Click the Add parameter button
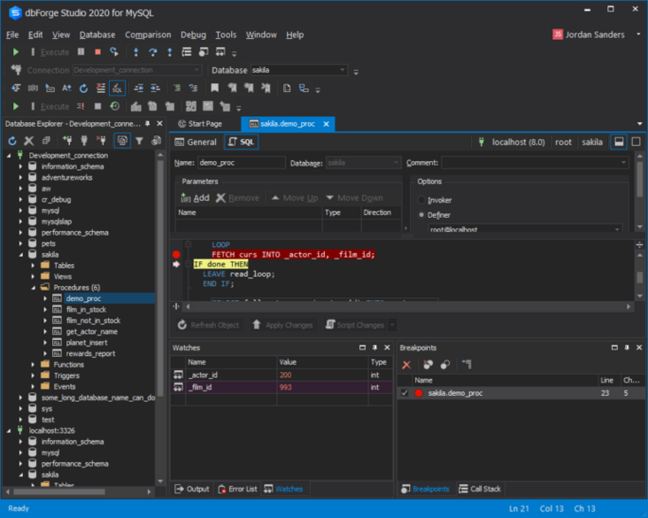The image size is (648, 518). pyautogui.click(x=195, y=198)
